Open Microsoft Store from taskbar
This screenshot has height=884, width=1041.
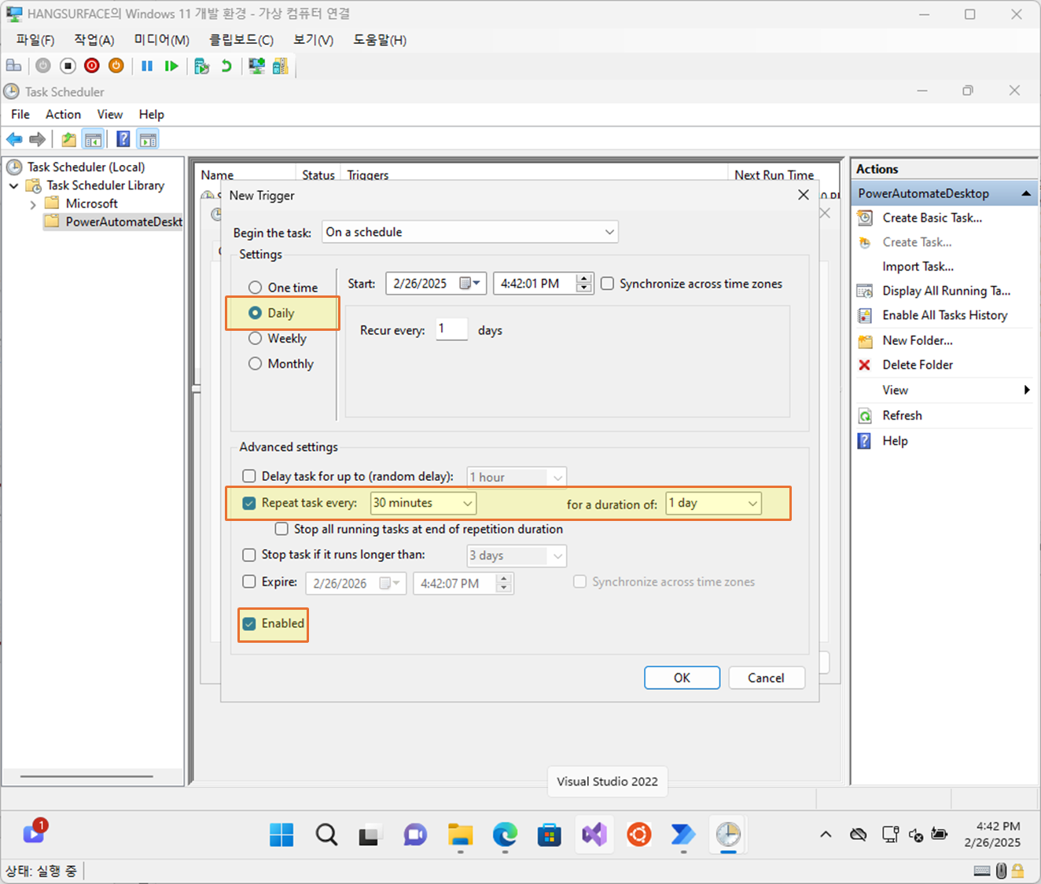(550, 834)
